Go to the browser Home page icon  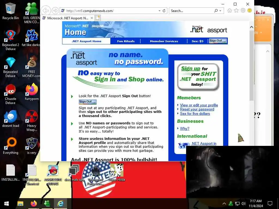coord(230,11)
